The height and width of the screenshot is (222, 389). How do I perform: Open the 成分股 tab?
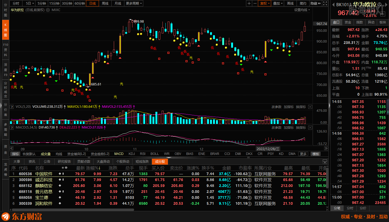160,162
